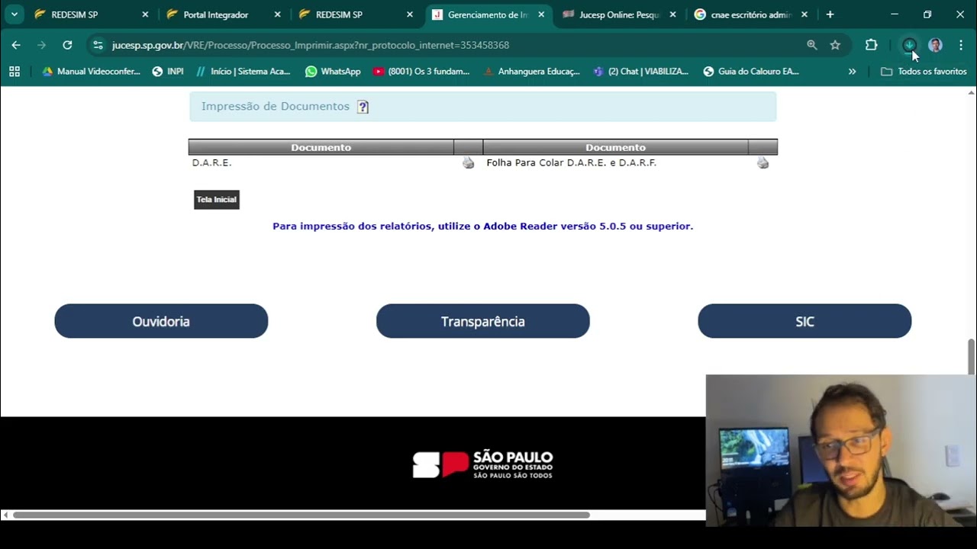Open the WhatsApp bookmark
This screenshot has height=549, width=977.
click(x=333, y=72)
